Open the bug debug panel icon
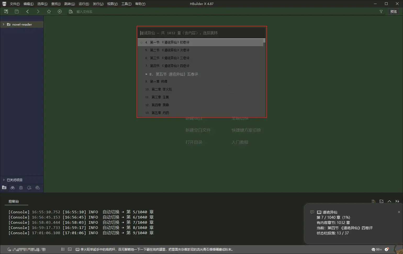Screen dimensions: 403x254 tap(21, 188)
